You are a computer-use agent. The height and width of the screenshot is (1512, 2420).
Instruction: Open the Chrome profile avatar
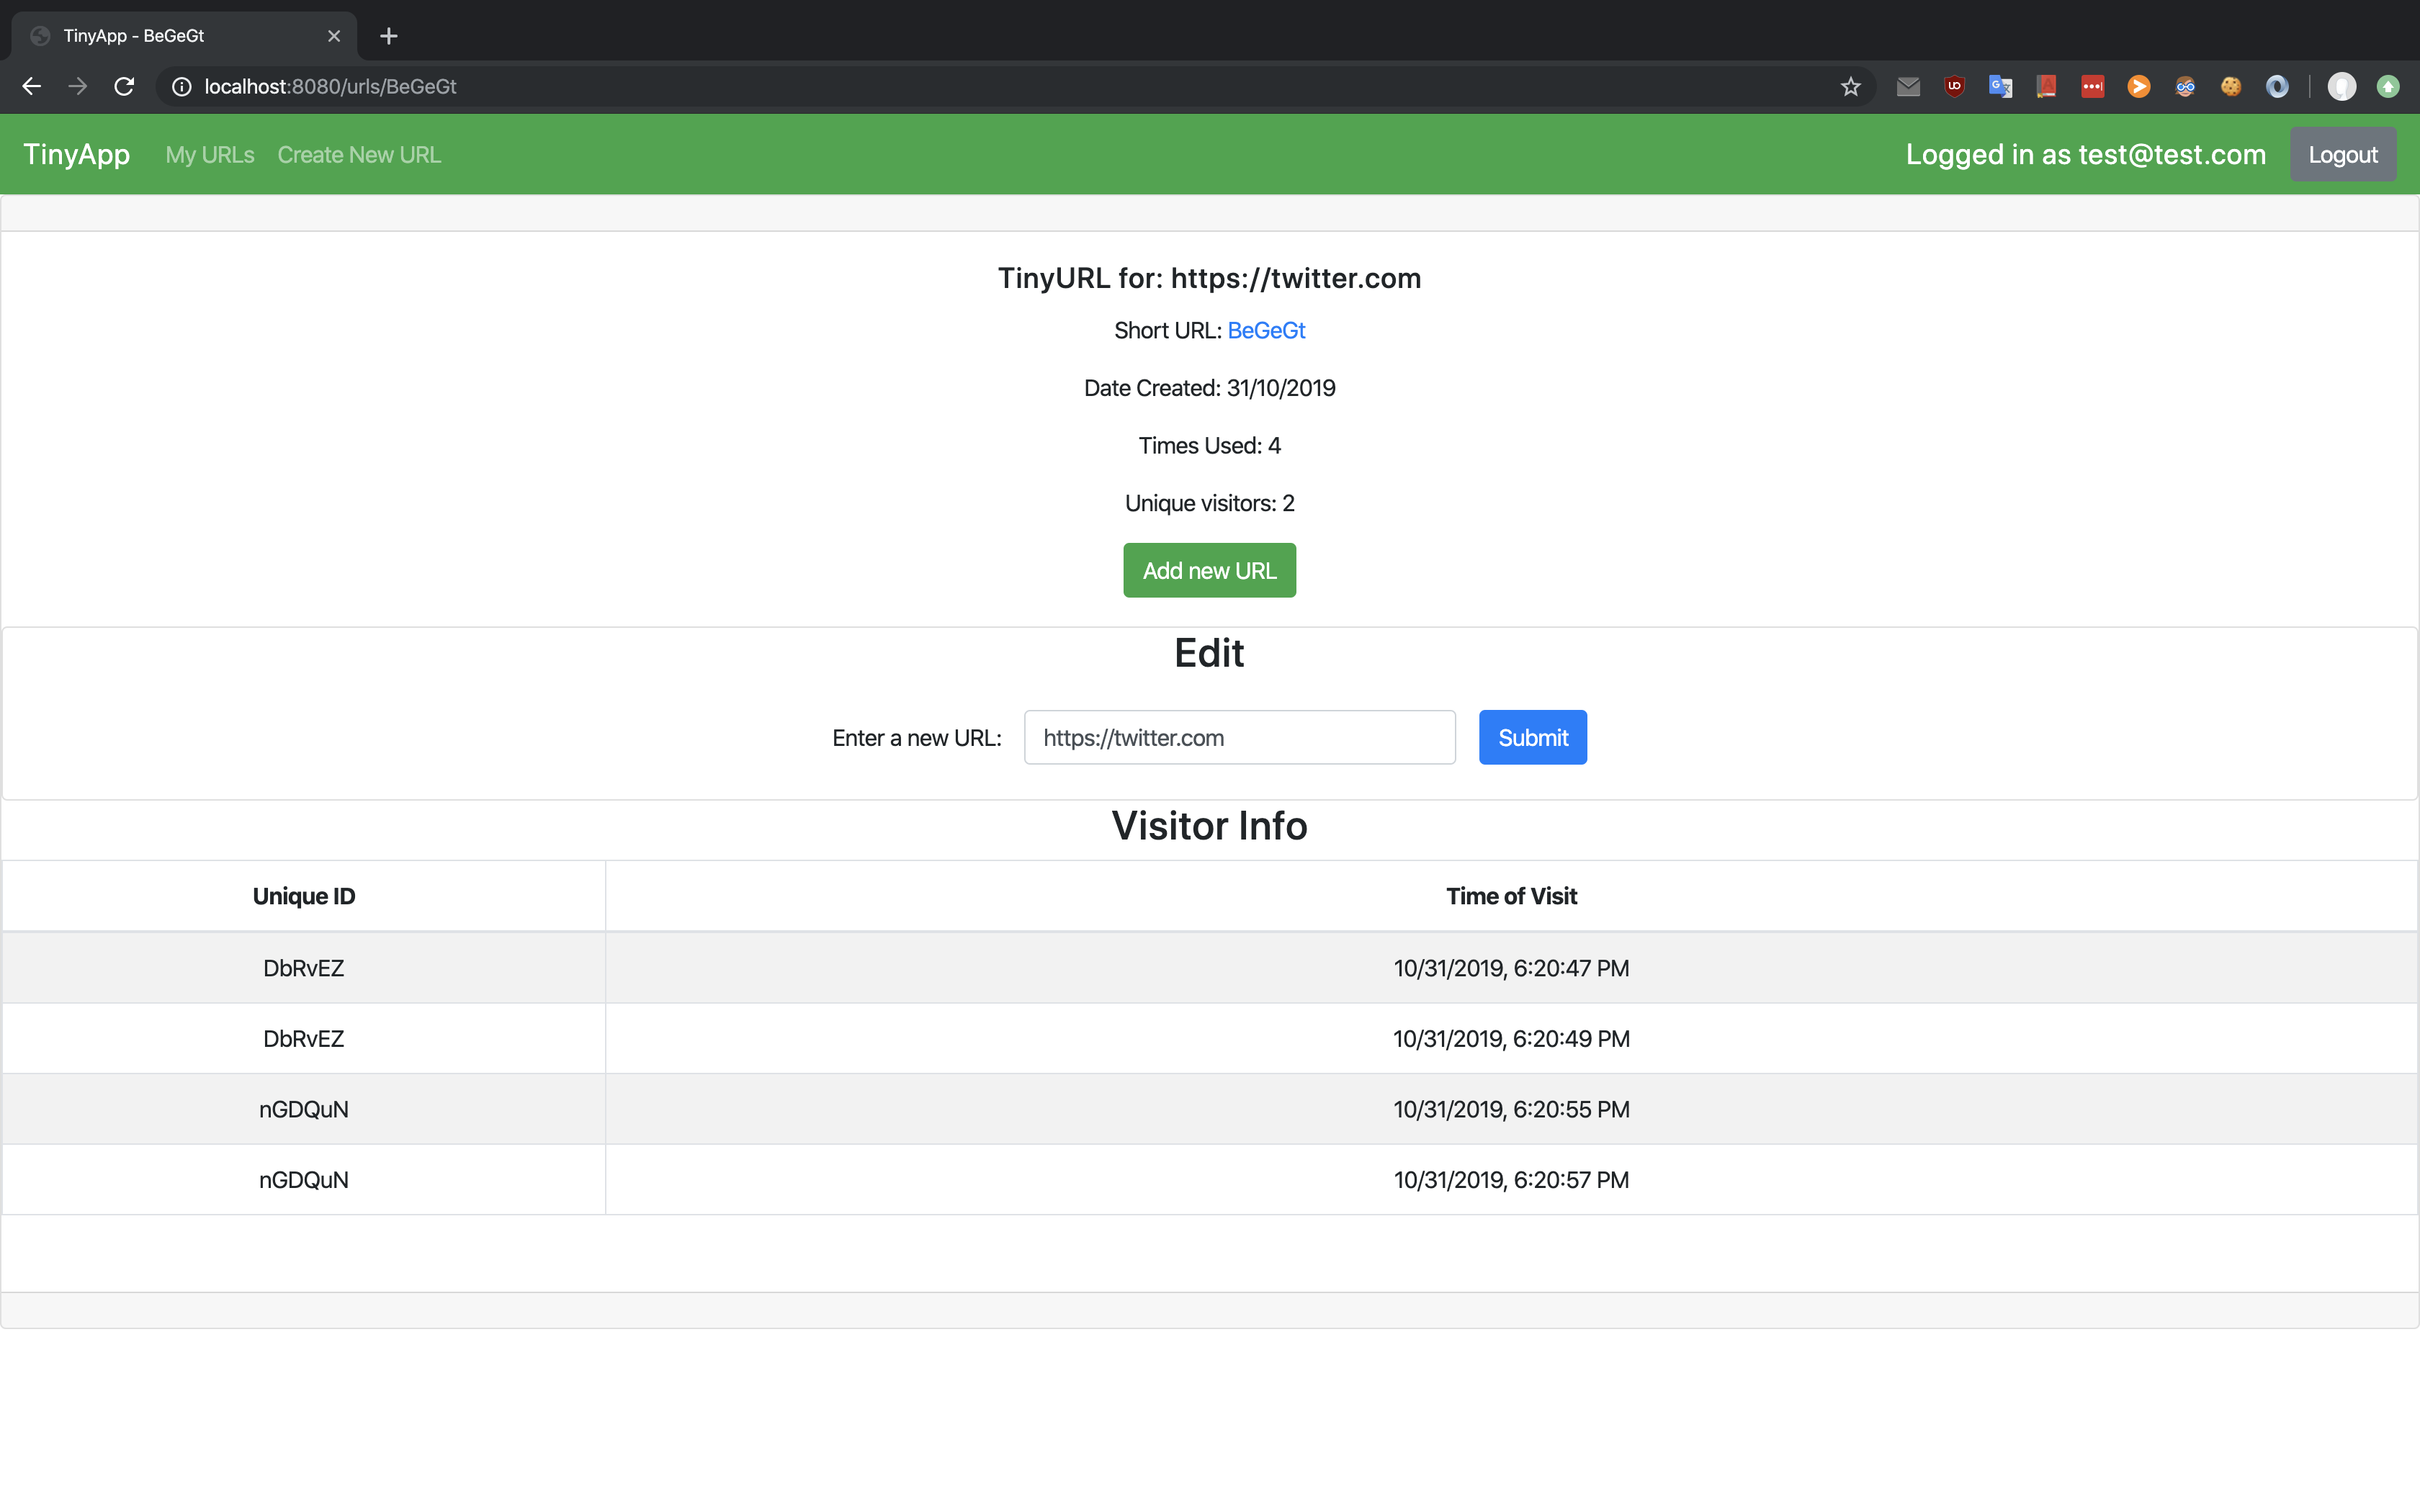point(2341,87)
